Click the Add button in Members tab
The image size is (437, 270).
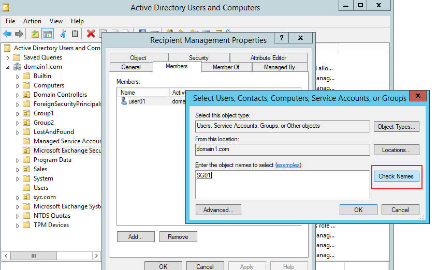pos(136,236)
